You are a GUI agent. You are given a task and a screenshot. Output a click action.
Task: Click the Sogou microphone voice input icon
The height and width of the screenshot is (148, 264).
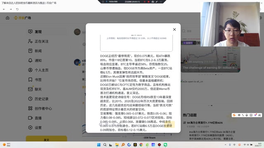tap(247, 115)
